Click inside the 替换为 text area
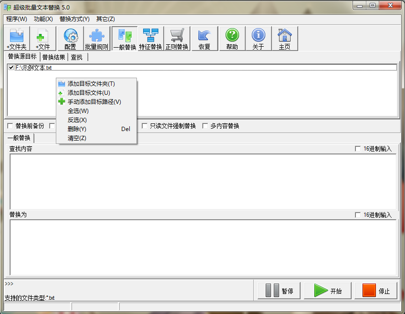Image resolution: width=405 pixels, height=314 pixels. pos(203,247)
